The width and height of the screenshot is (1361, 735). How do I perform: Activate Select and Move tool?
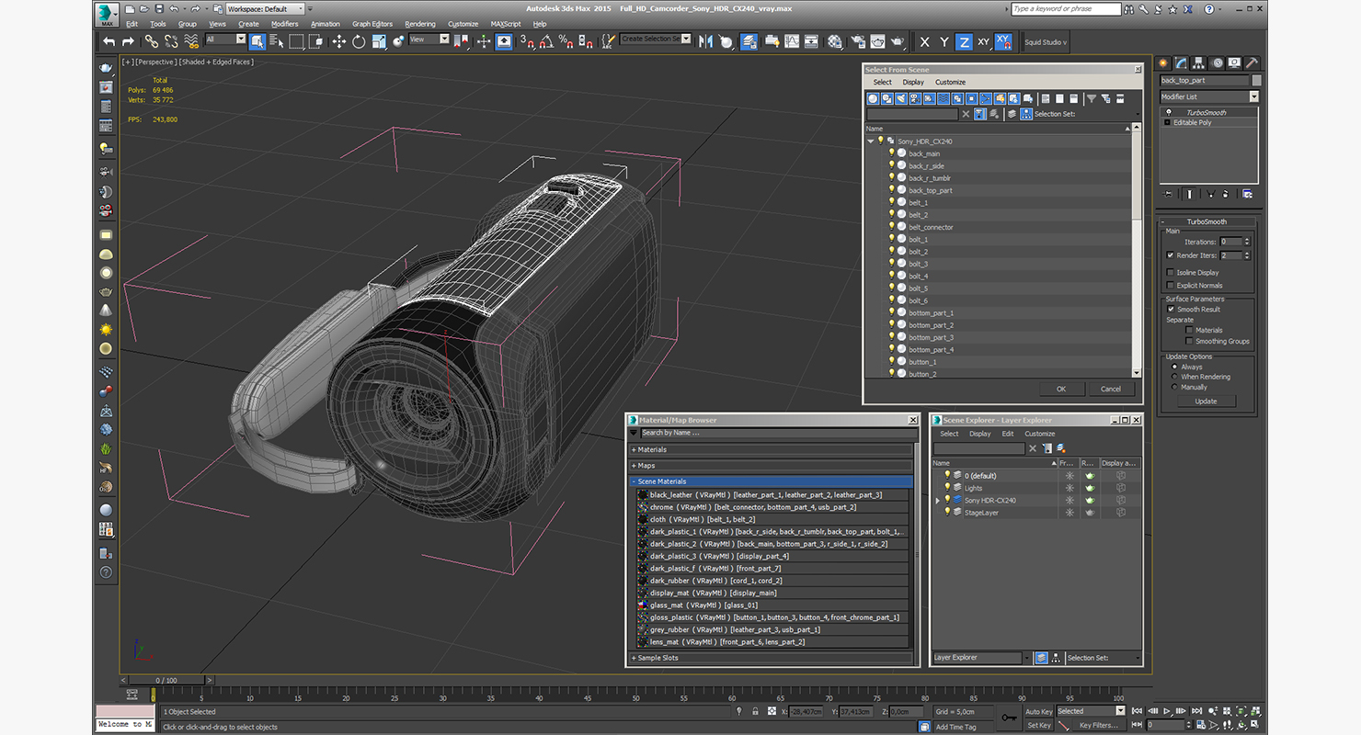pos(338,41)
